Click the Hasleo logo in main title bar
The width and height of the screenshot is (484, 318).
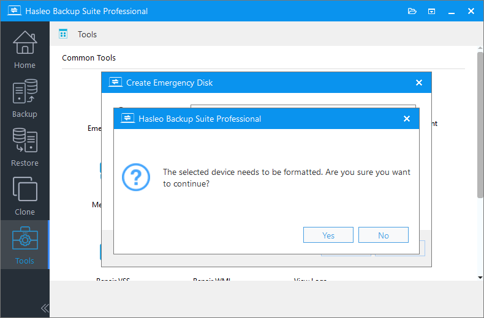pos(14,11)
